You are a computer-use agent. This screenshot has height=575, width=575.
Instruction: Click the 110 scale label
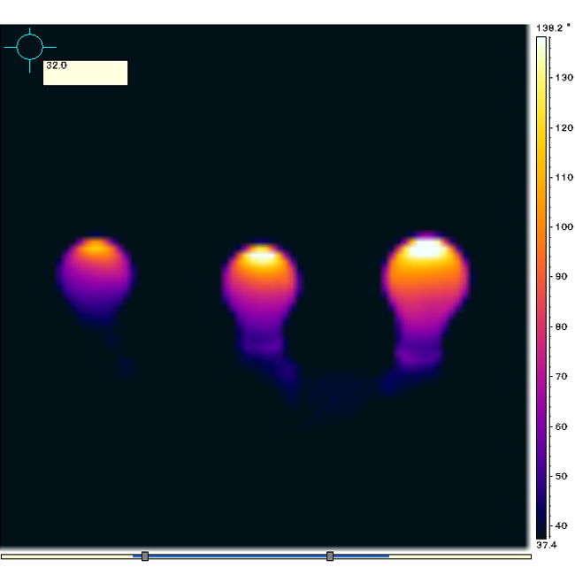pyautogui.click(x=564, y=178)
